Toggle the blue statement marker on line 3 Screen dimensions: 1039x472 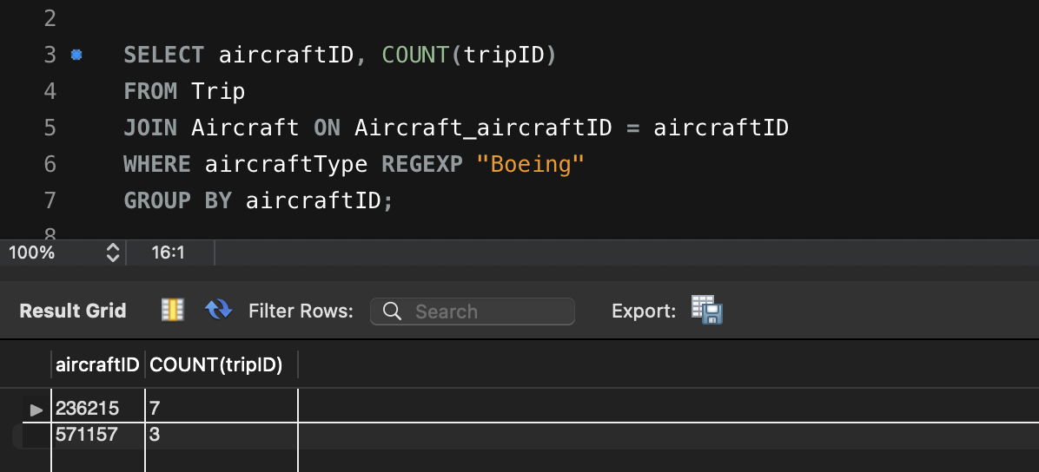tap(76, 55)
